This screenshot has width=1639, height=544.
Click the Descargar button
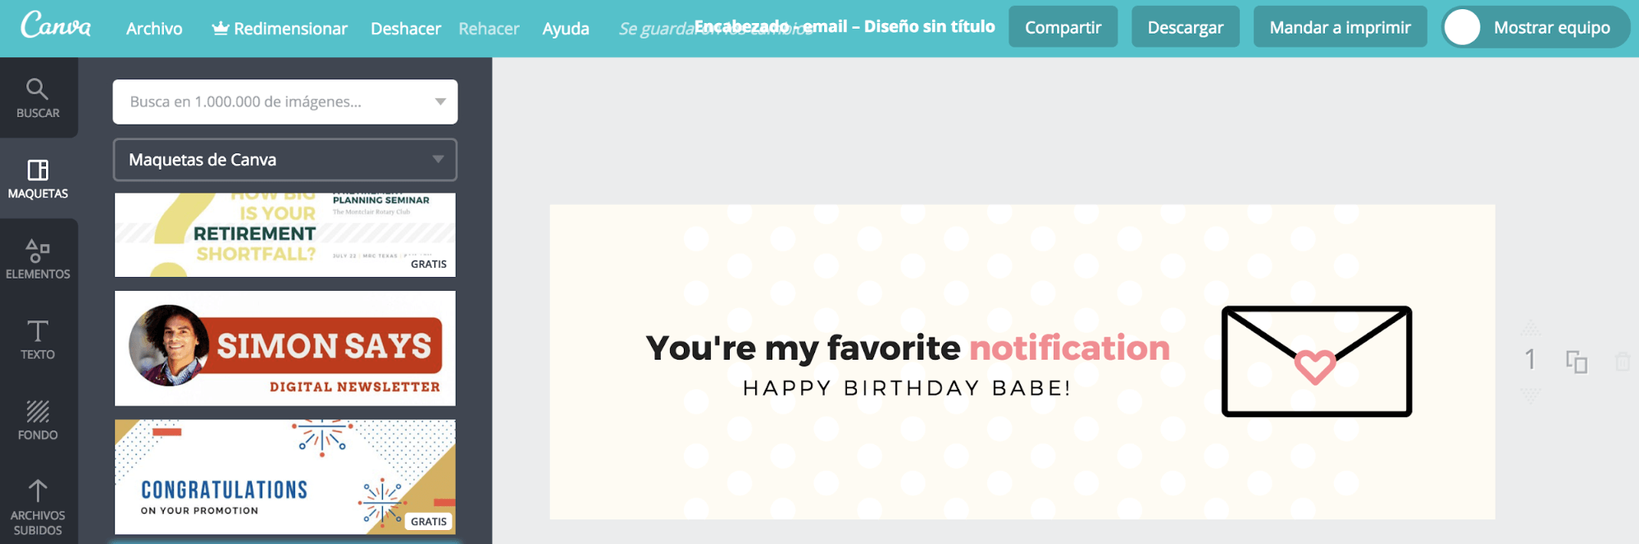tap(1185, 27)
